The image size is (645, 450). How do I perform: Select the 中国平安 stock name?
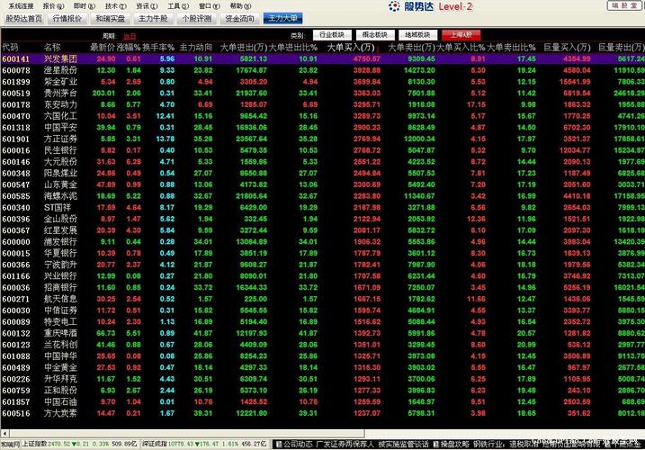click(60, 128)
